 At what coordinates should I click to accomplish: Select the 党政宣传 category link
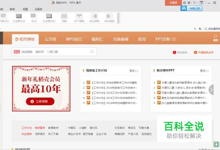pyautogui.click(x=40, y=128)
